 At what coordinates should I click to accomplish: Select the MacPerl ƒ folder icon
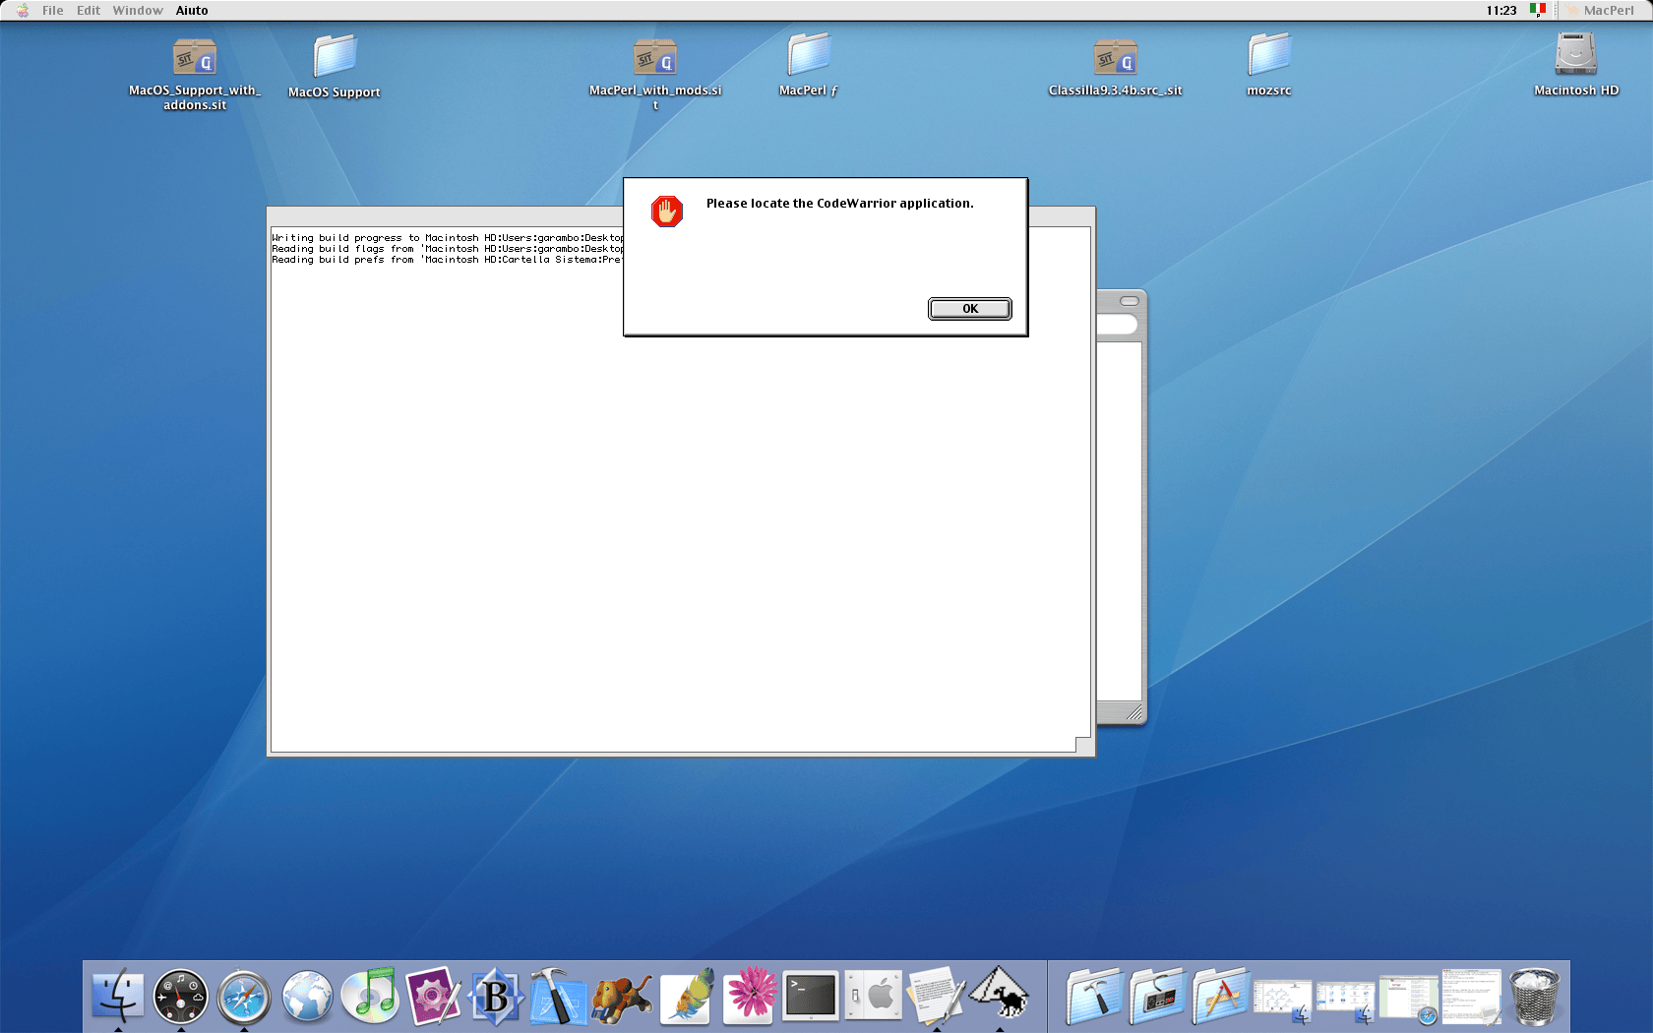click(x=809, y=55)
